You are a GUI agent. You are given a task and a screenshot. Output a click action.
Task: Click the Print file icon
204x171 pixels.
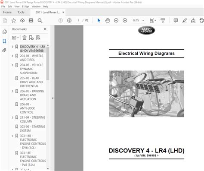(x=31, y=20)
